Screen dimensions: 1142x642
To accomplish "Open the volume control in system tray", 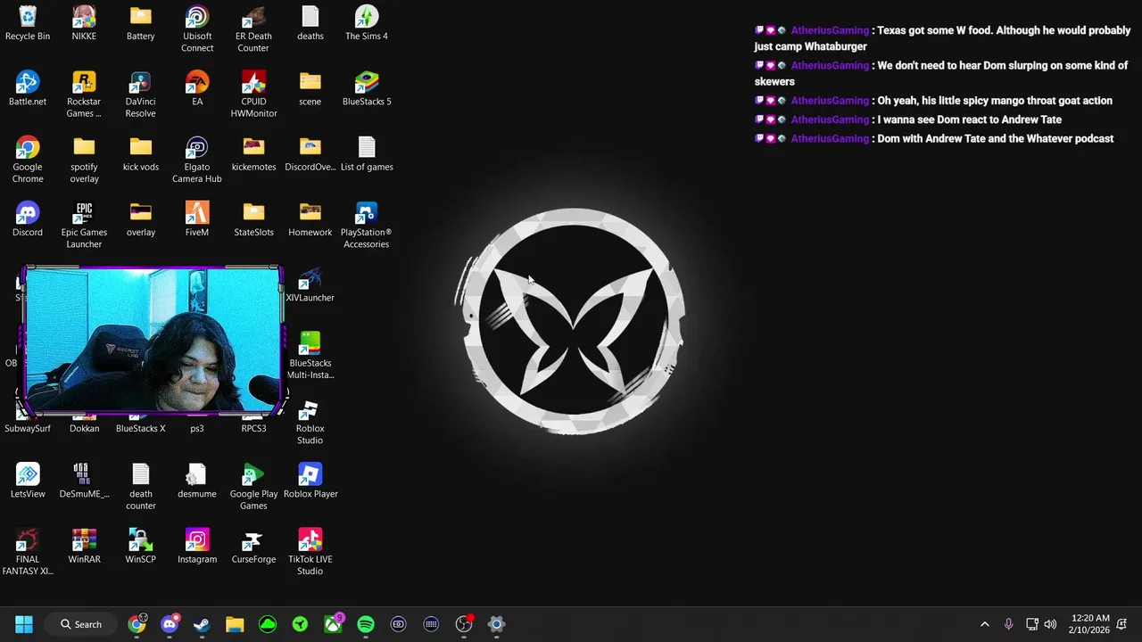I will coord(1051,624).
